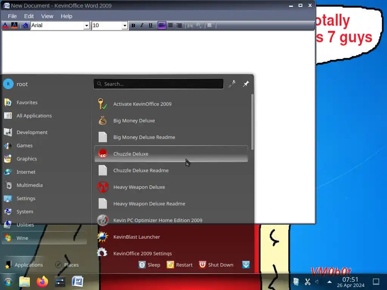Open the Utilities category
The width and height of the screenshot is (387, 290).
pyautogui.click(x=45, y=225)
